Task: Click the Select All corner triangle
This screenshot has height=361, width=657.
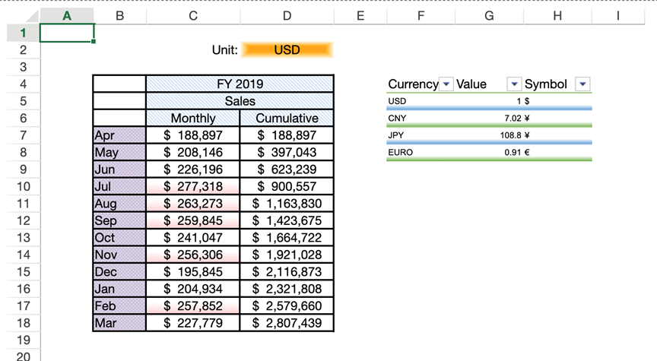Action: tap(31, 16)
